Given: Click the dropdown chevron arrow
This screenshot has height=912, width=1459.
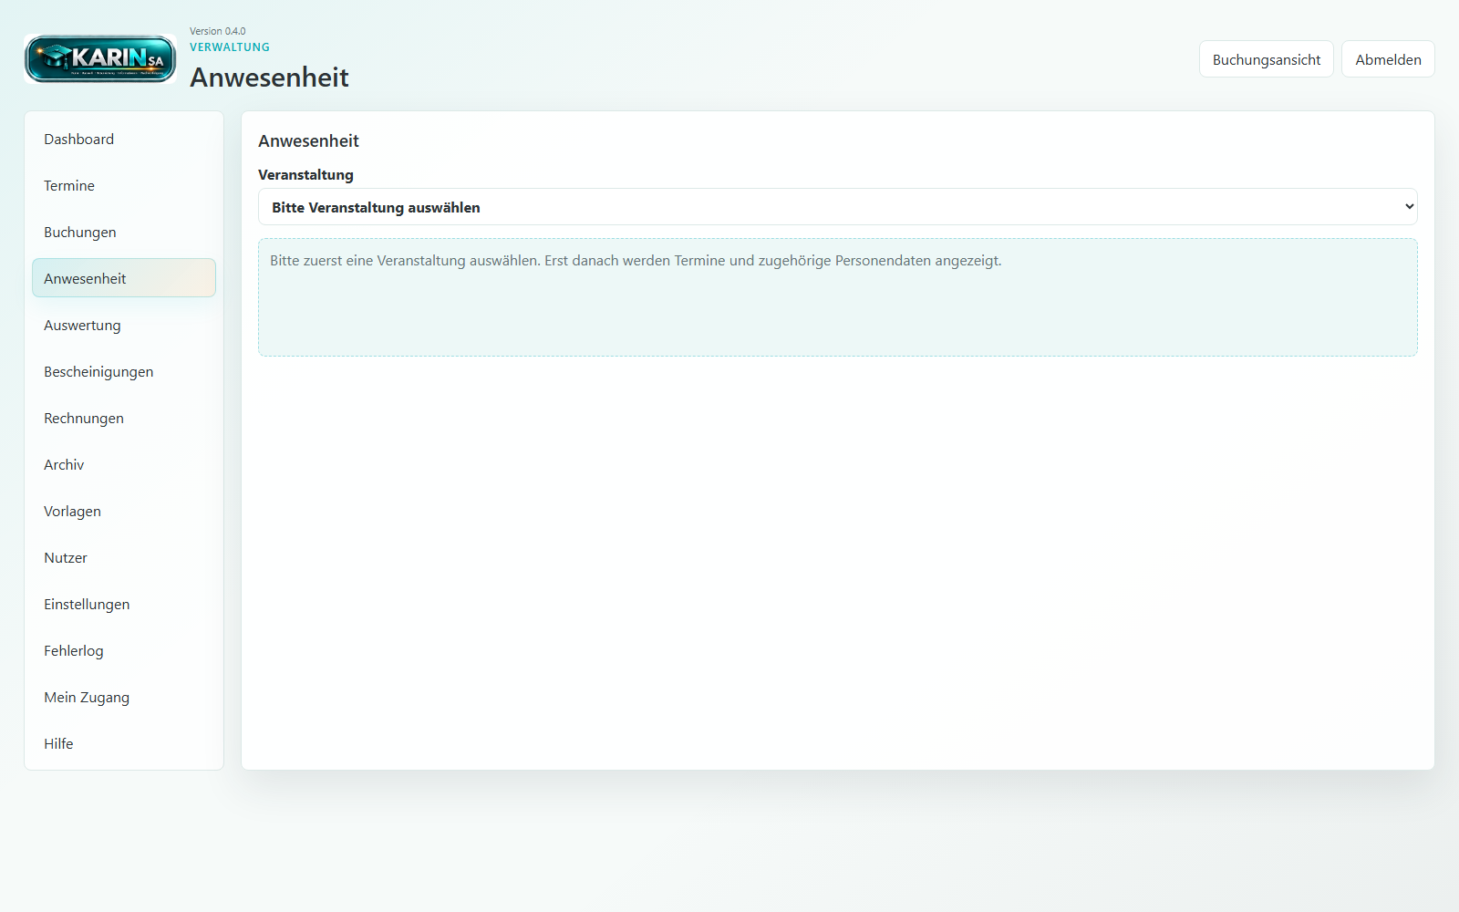Looking at the screenshot, I should pos(1409,207).
